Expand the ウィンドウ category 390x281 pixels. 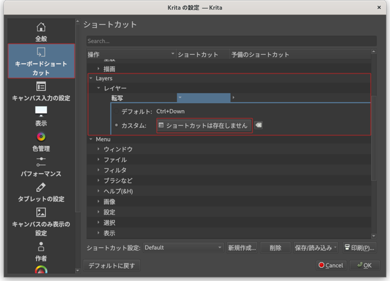(99, 149)
